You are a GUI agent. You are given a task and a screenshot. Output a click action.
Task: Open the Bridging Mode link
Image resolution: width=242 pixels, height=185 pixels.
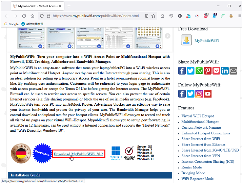click(193, 173)
